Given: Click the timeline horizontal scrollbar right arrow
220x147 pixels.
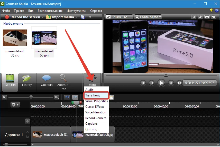Looking at the screenshot, I should (x=218, y=144).
